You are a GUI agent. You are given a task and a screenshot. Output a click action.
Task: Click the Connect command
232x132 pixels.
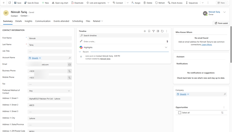click(x=118, y=3)
